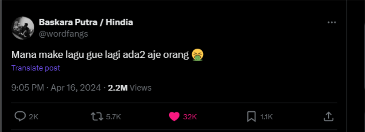Viewport: 365px width, 132px height.
Task: Click the @wordfangs handle
Action: [64, 34]
